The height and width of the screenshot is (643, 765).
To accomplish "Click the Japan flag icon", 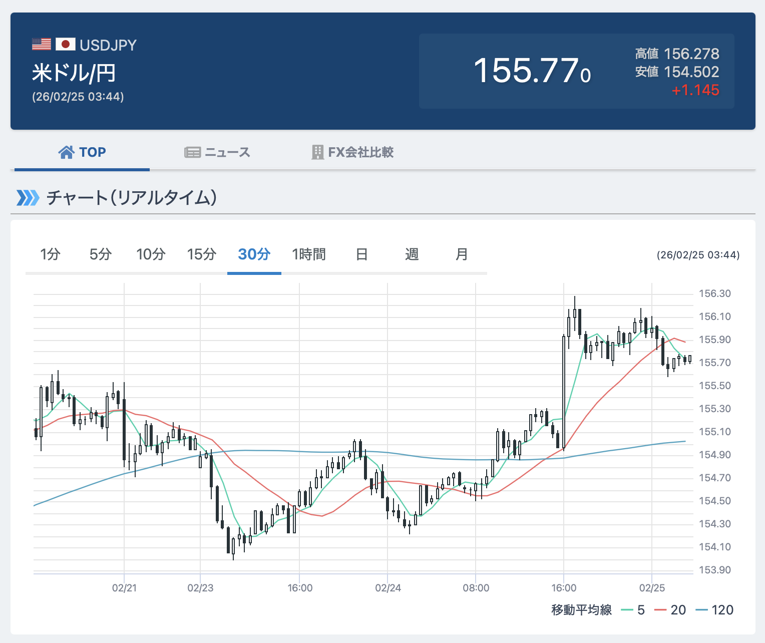I will tap(65, 45).
